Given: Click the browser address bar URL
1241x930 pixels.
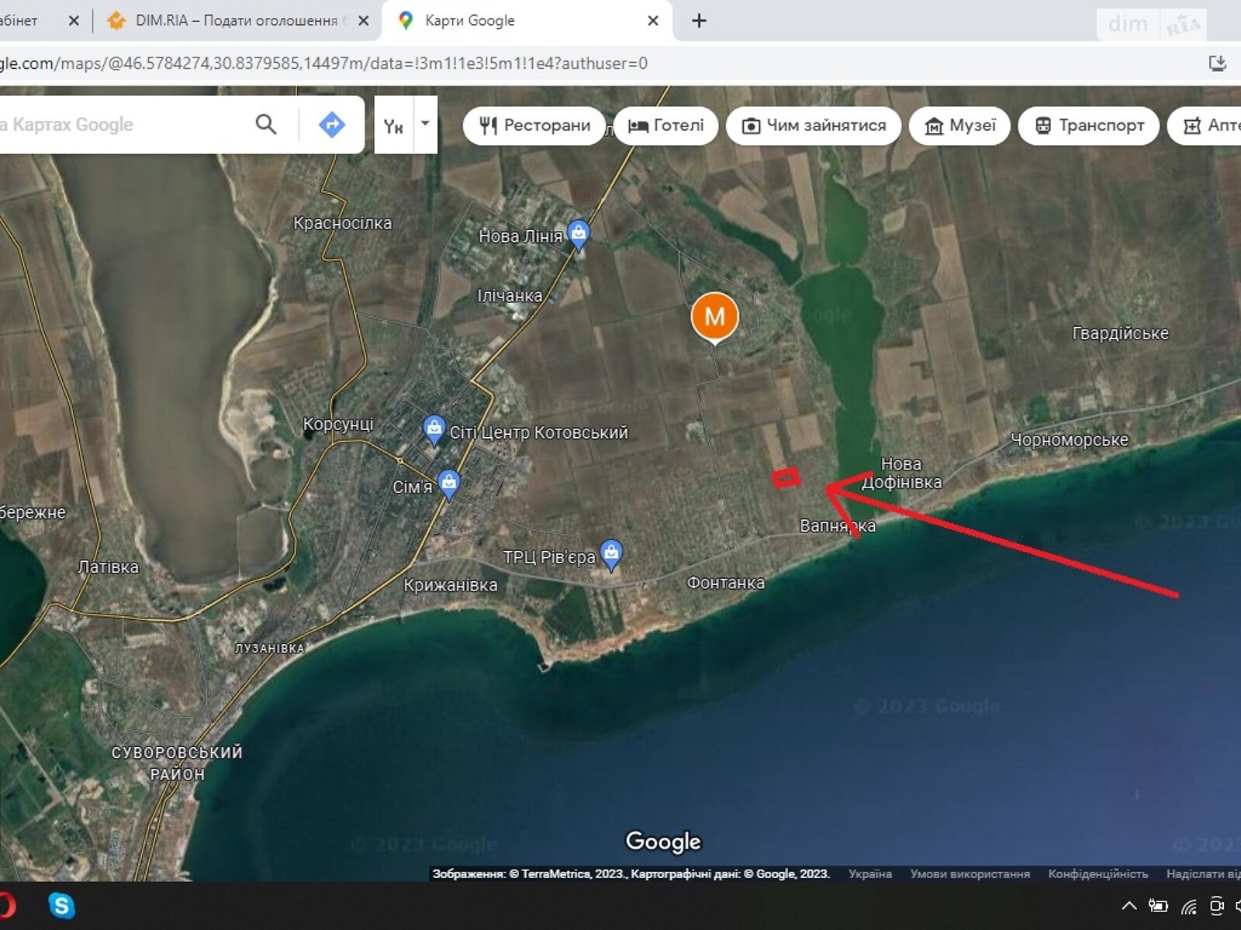Looking at the screenshot, I should (323, 64).
